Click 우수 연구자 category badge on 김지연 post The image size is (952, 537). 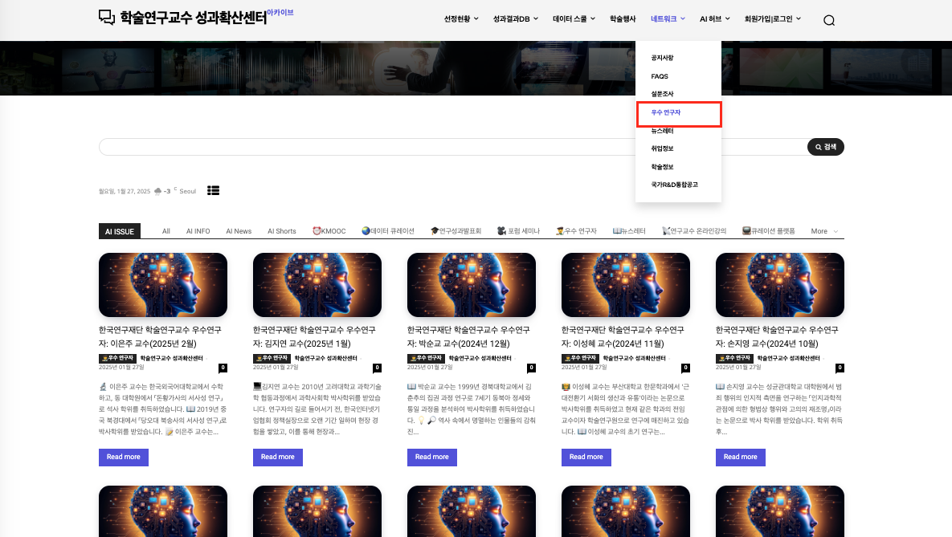pyautogui.click(x=272, y=358)
